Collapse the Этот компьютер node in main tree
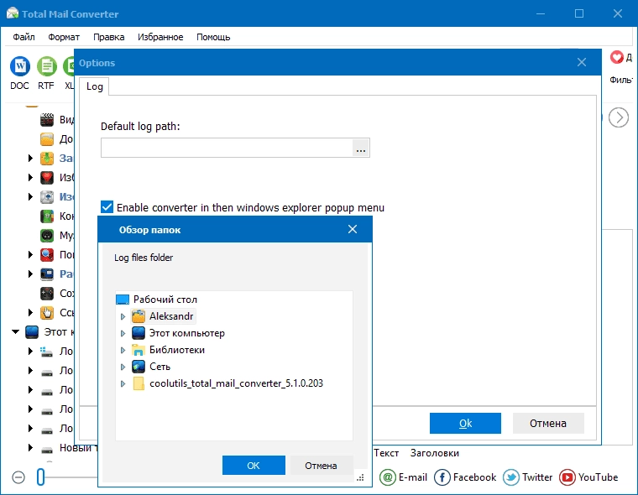 tap(15, 332)
